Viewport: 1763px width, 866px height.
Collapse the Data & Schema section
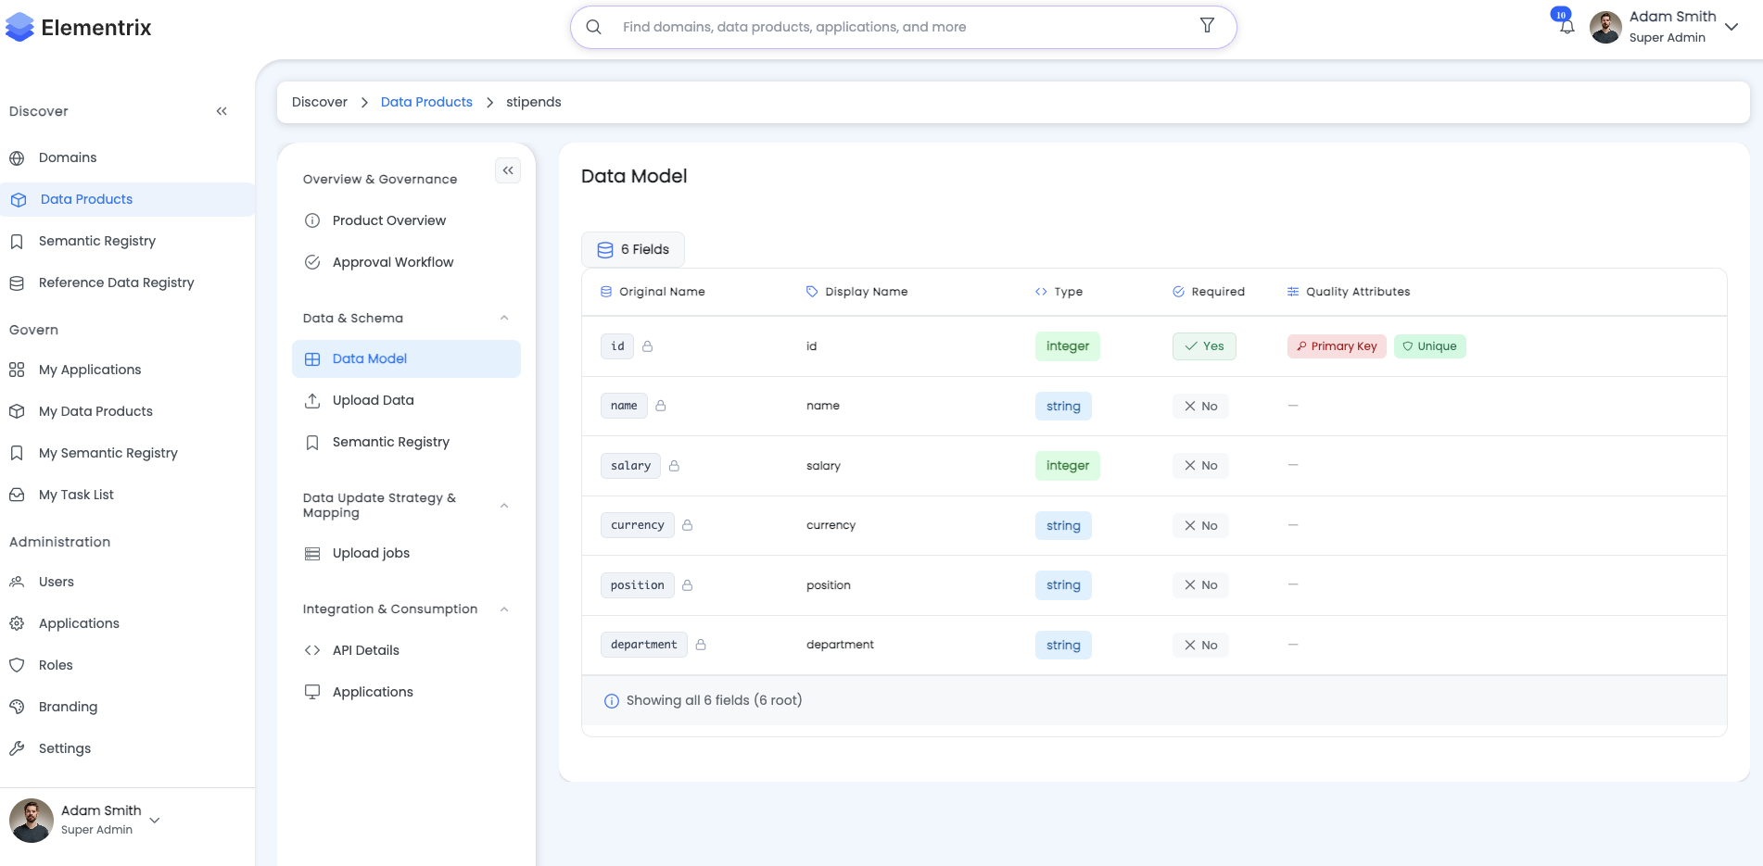504,318
